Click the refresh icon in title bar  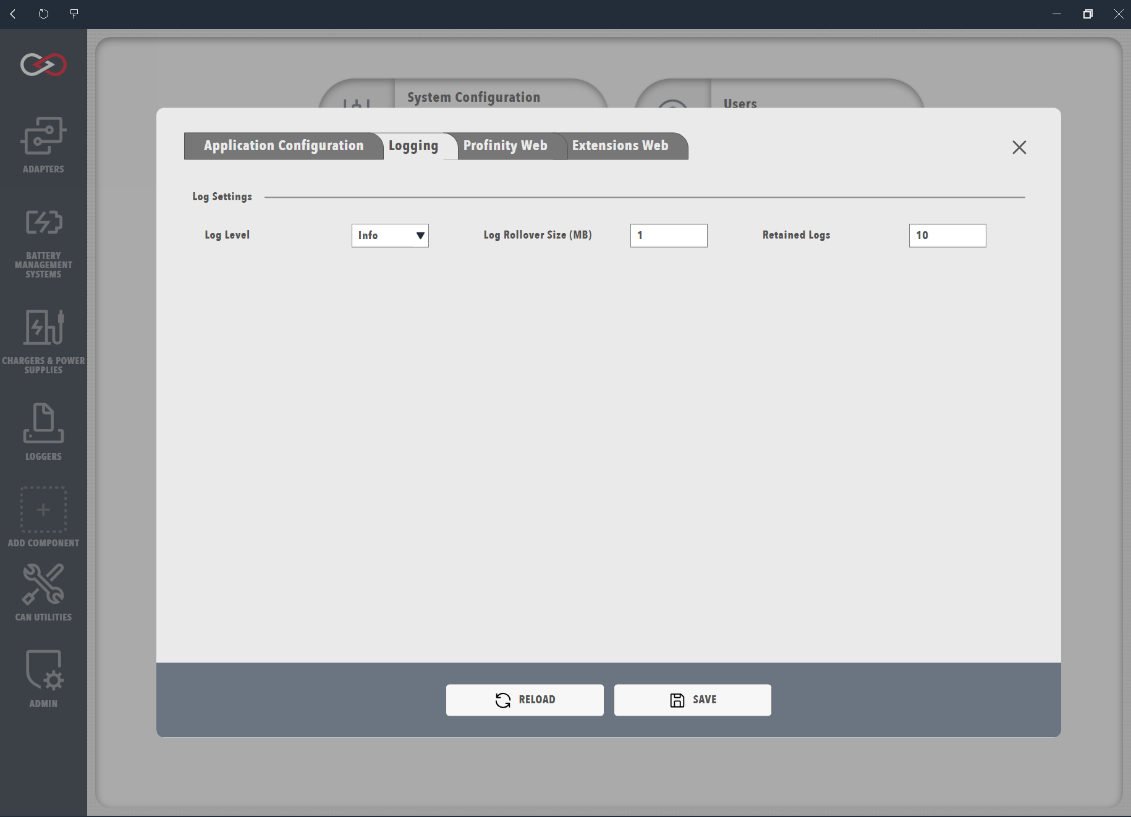point(43,14)
